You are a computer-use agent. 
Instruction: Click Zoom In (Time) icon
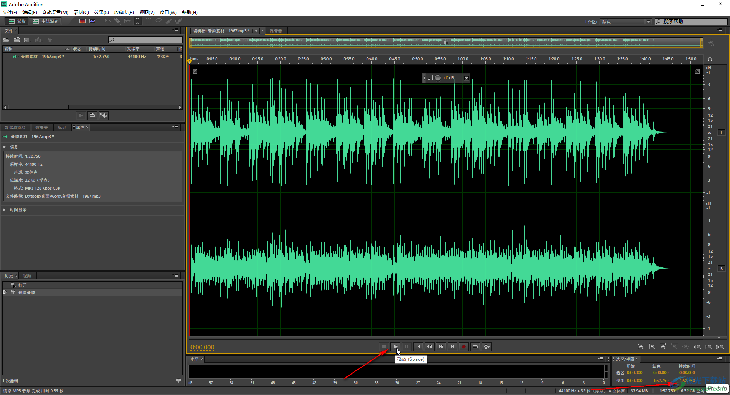663,347
